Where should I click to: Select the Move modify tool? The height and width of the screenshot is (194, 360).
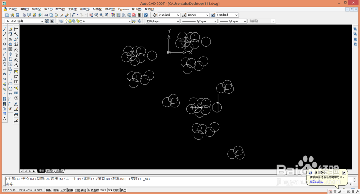coord(10,54)
